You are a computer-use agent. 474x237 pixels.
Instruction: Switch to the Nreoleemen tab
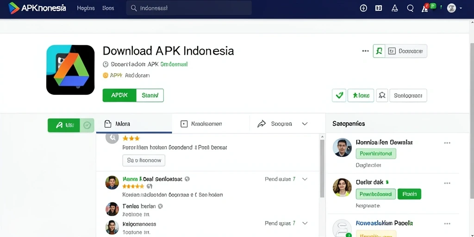coord(211,124)
